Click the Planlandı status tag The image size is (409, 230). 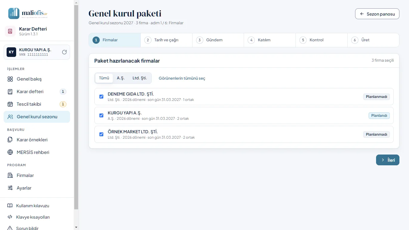tap(379, 116)
